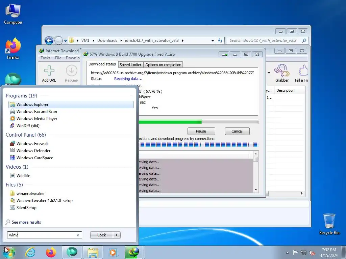Start WinDiff (x64) program

point(71,125)
